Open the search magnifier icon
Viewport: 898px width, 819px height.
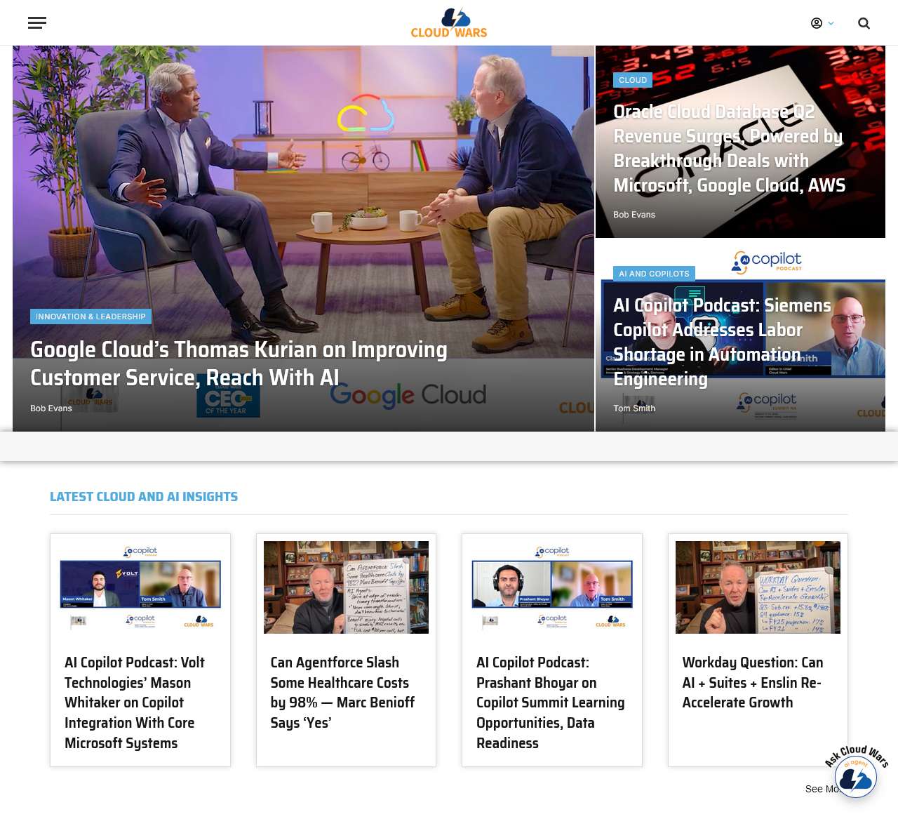pyautogui.click(x=864, y=23)
